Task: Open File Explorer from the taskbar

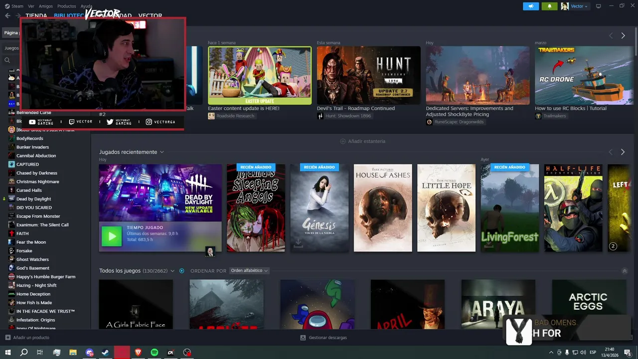Action: (x=73, y=353)
